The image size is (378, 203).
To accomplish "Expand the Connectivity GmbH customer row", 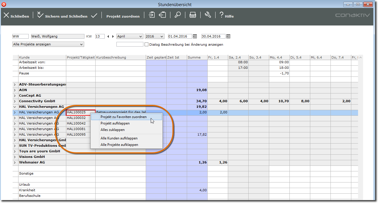I will click(x=15, y=101).
